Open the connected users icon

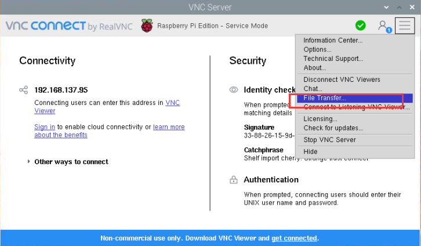[x=383, y=26]
